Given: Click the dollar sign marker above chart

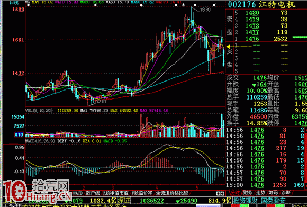Looking at the screenshot, I should [x=183, y=5].
